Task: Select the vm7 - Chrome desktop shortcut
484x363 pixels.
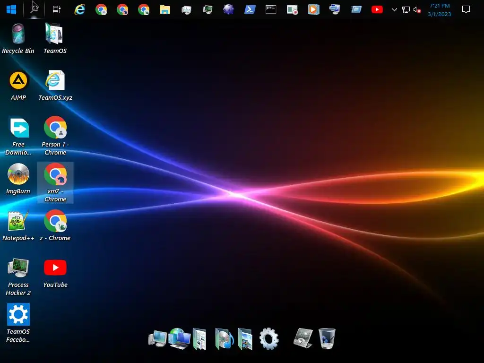Action: pyautogui.click(x=55, y=183)
